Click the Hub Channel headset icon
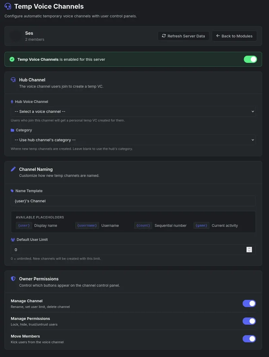 pyautogui.click(x=13, y=80)
